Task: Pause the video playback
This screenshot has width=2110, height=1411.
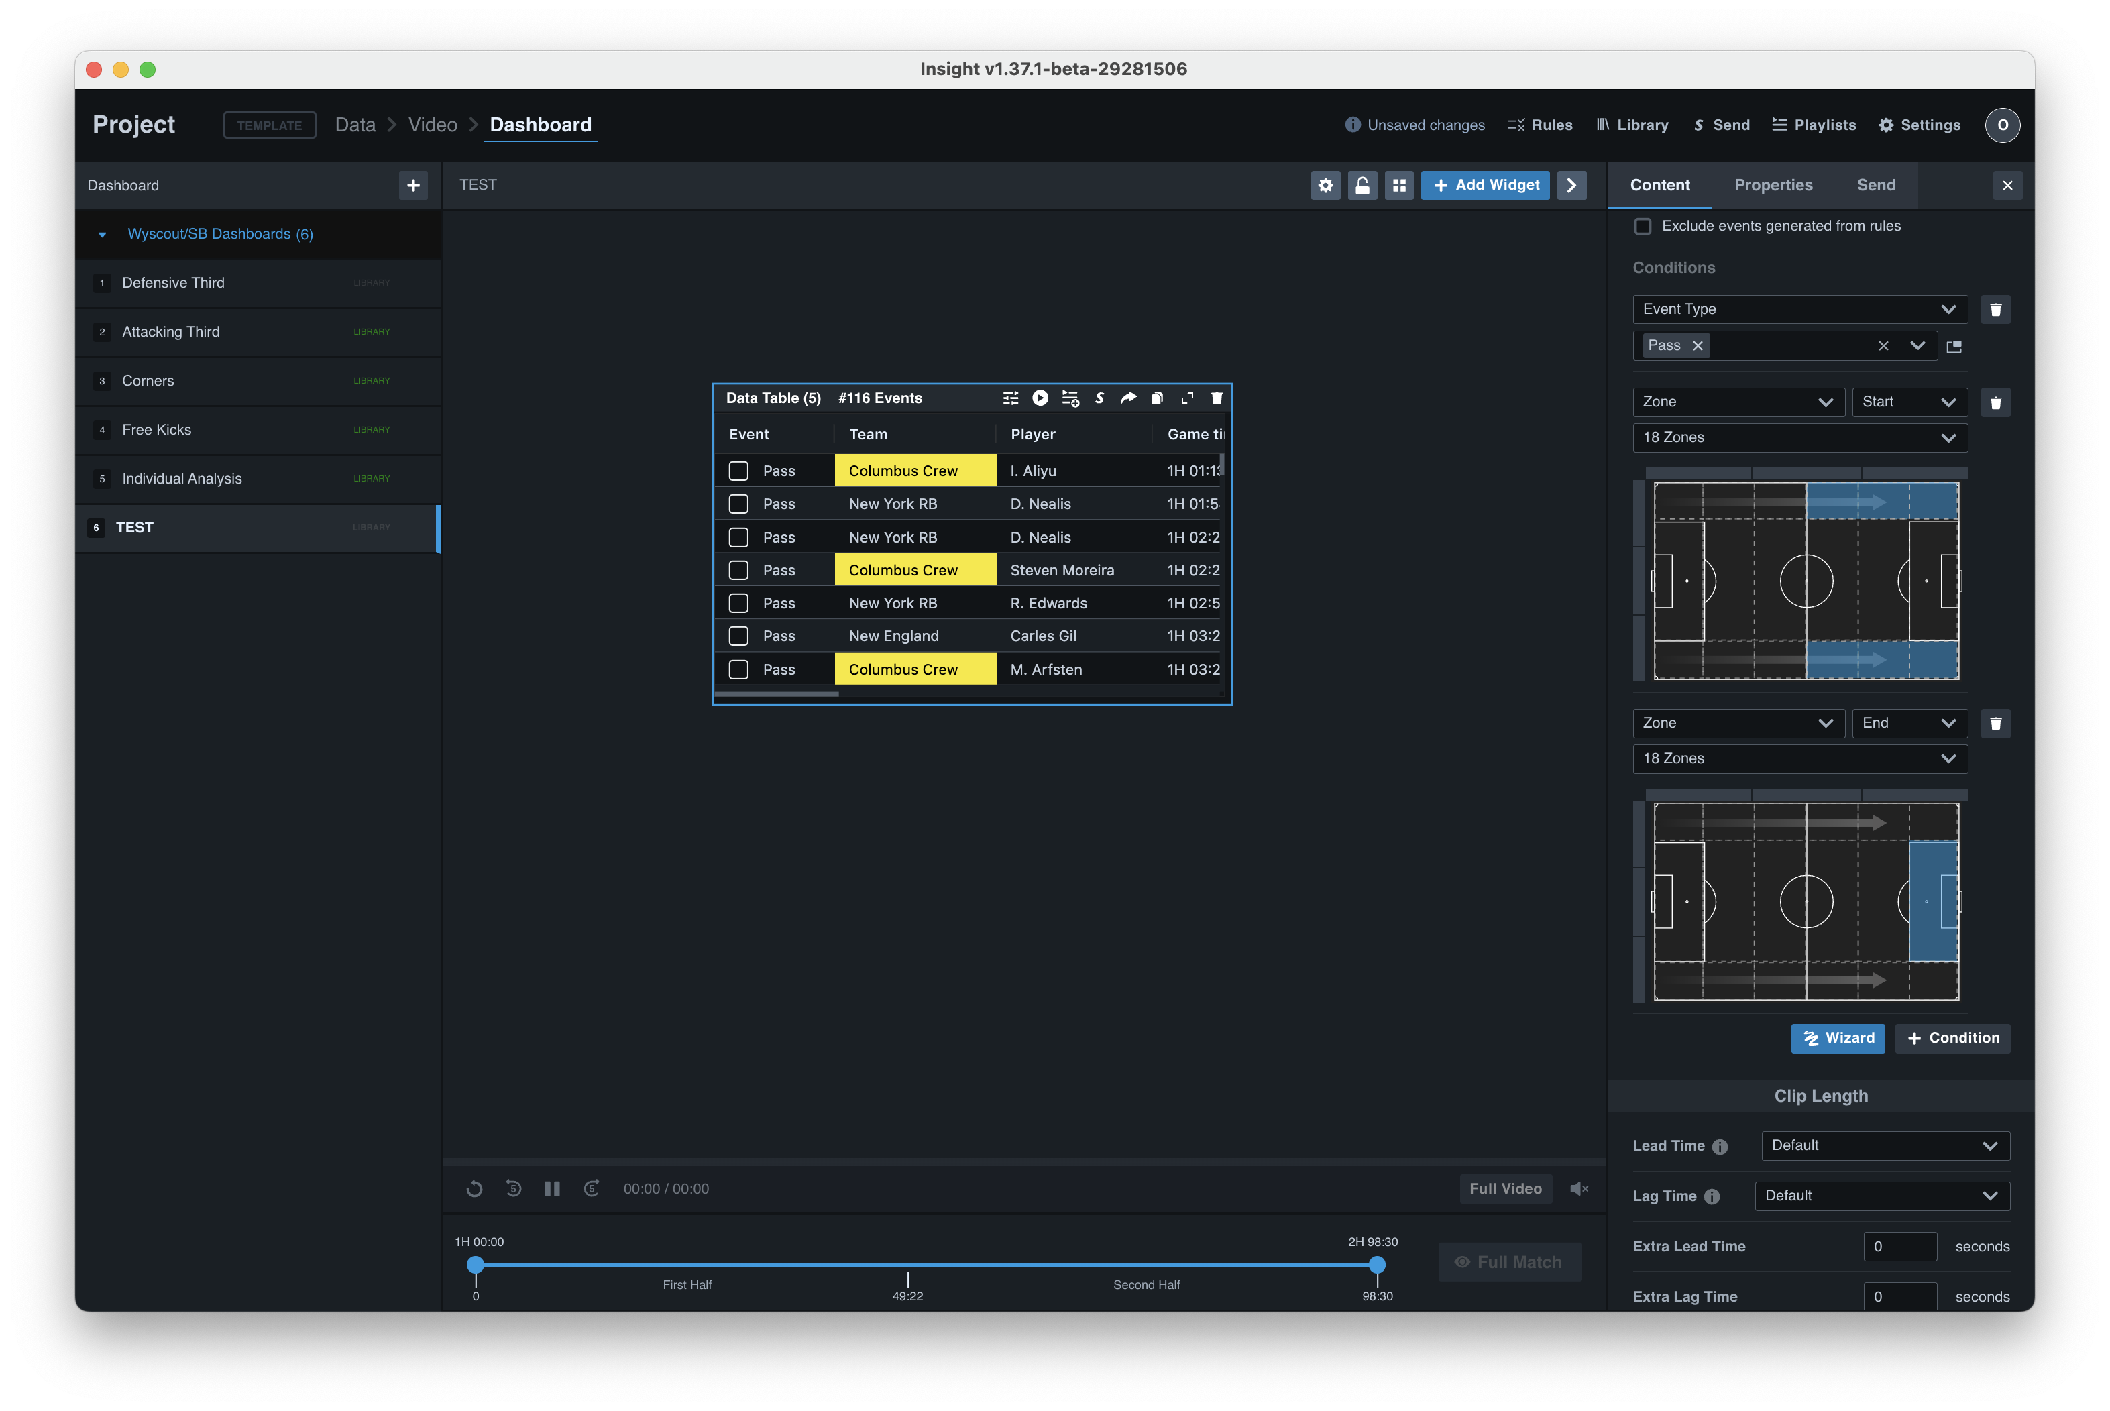Action: pyautogui.click(x=553, y=1189)
